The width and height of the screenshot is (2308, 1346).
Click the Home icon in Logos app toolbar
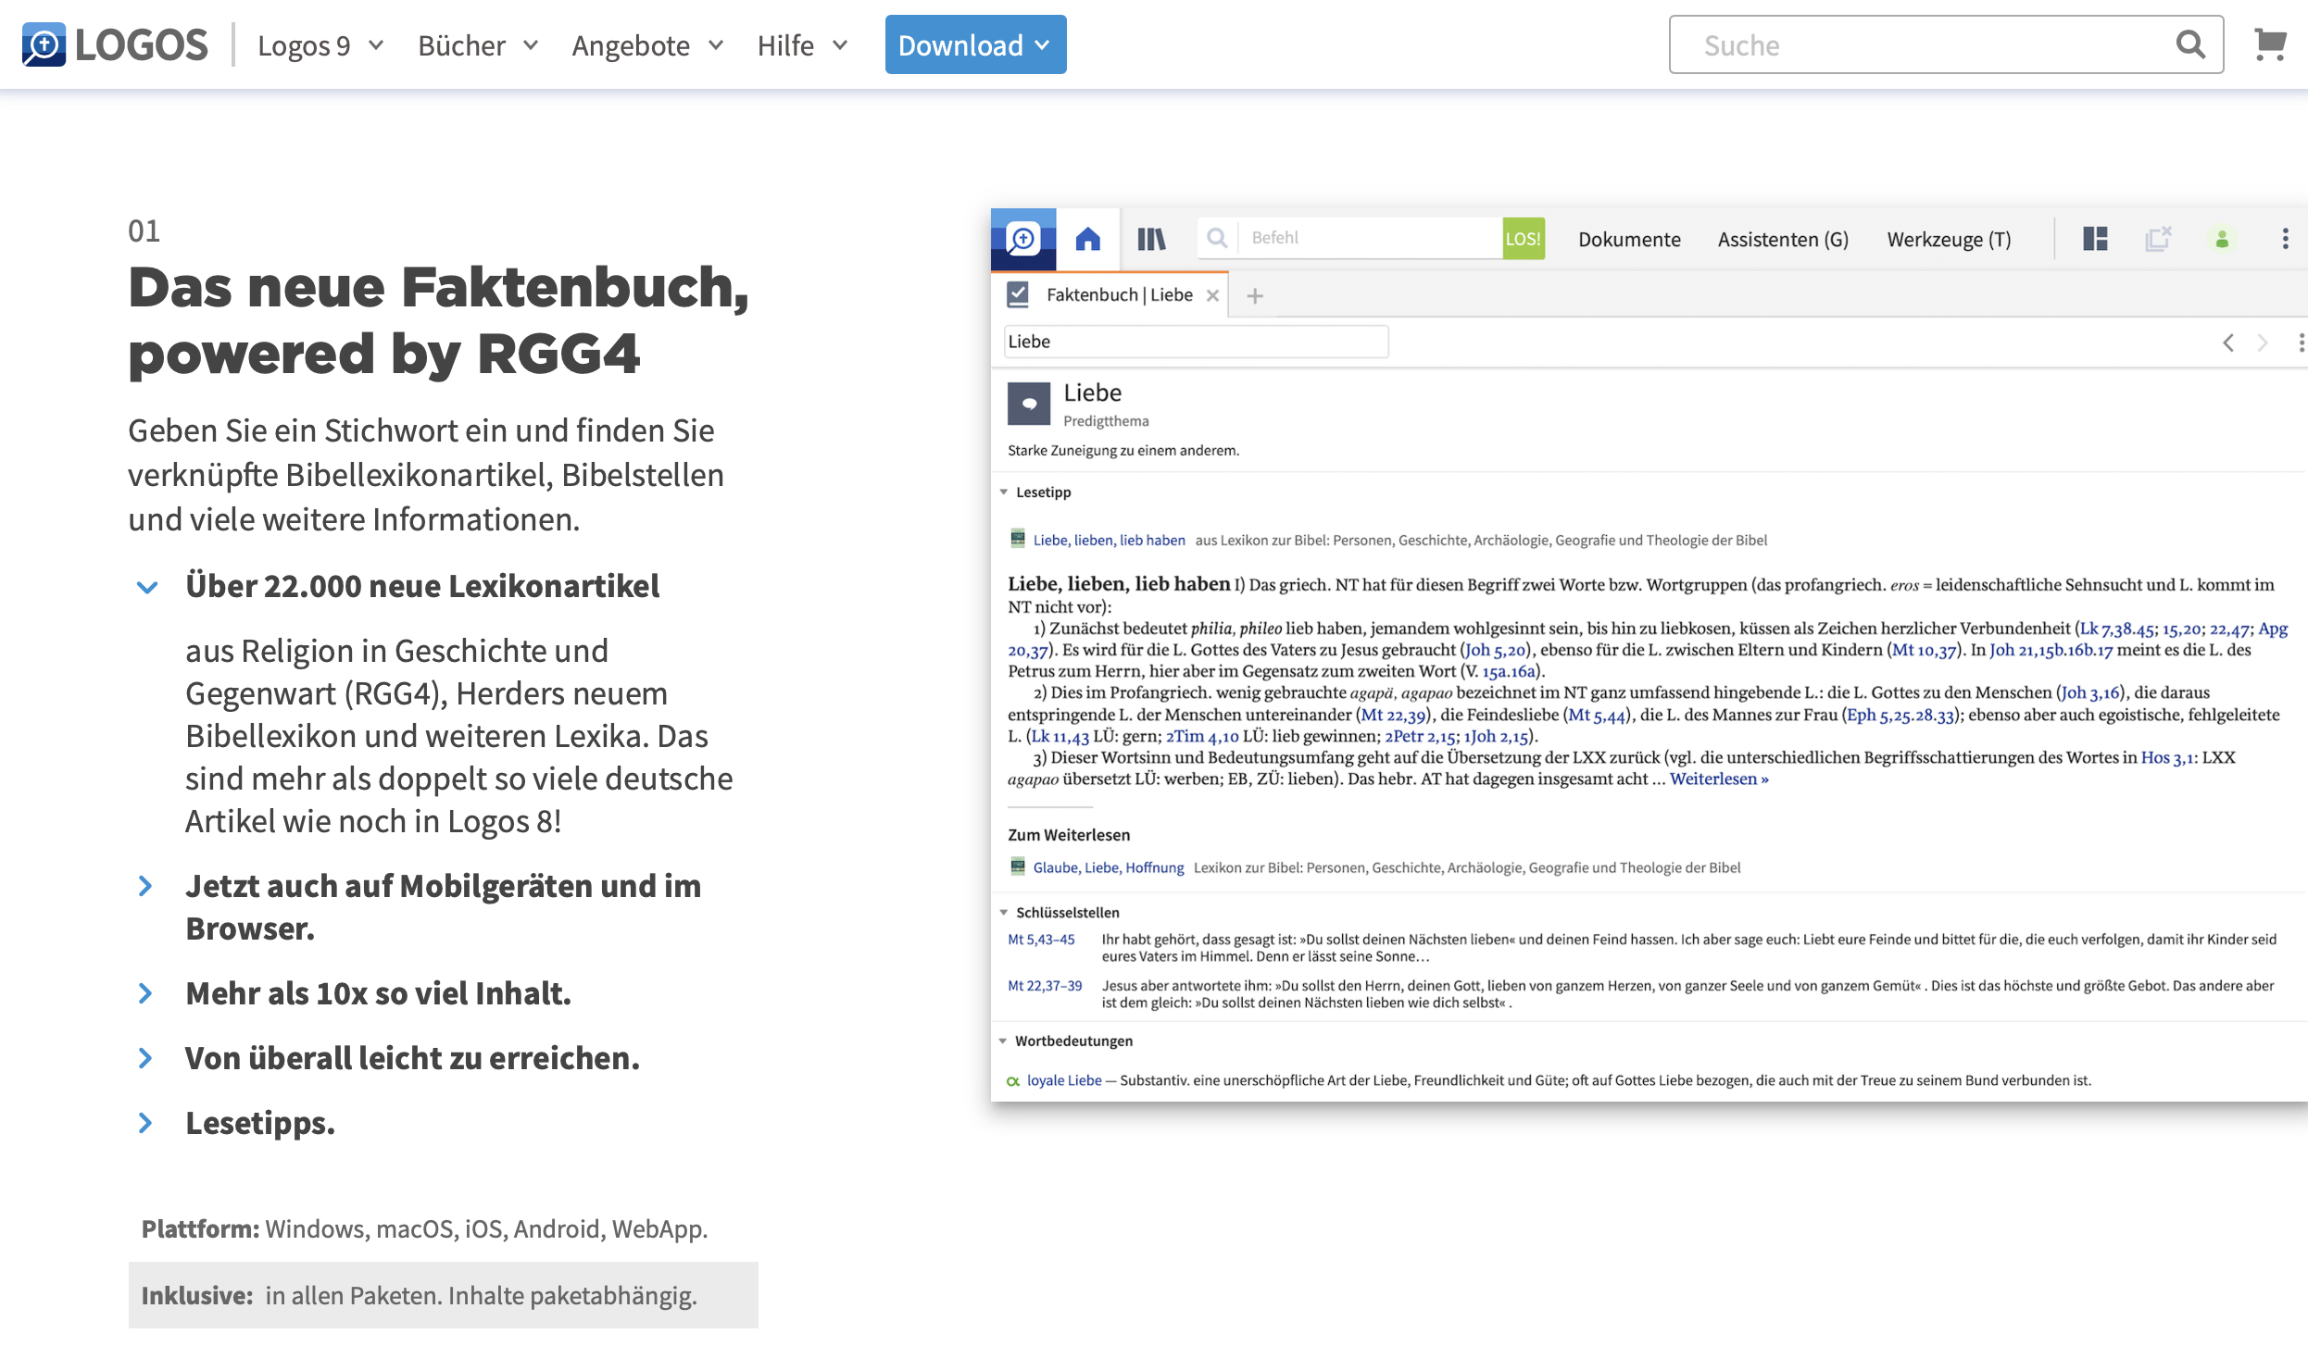click(1087, 239)
